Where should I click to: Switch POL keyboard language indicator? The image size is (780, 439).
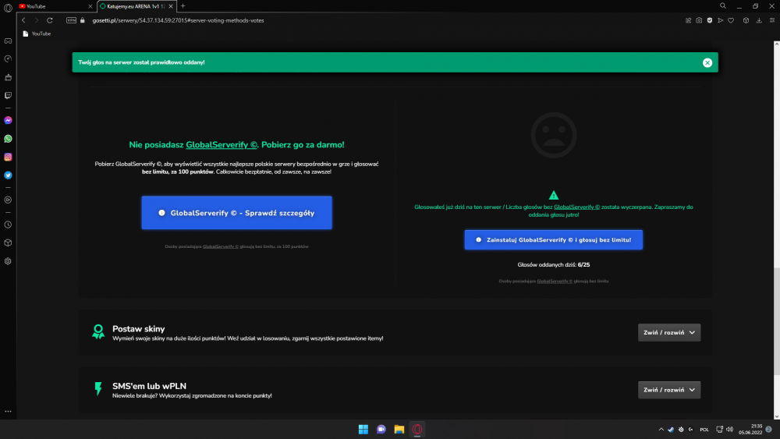[x=704, y=430]
